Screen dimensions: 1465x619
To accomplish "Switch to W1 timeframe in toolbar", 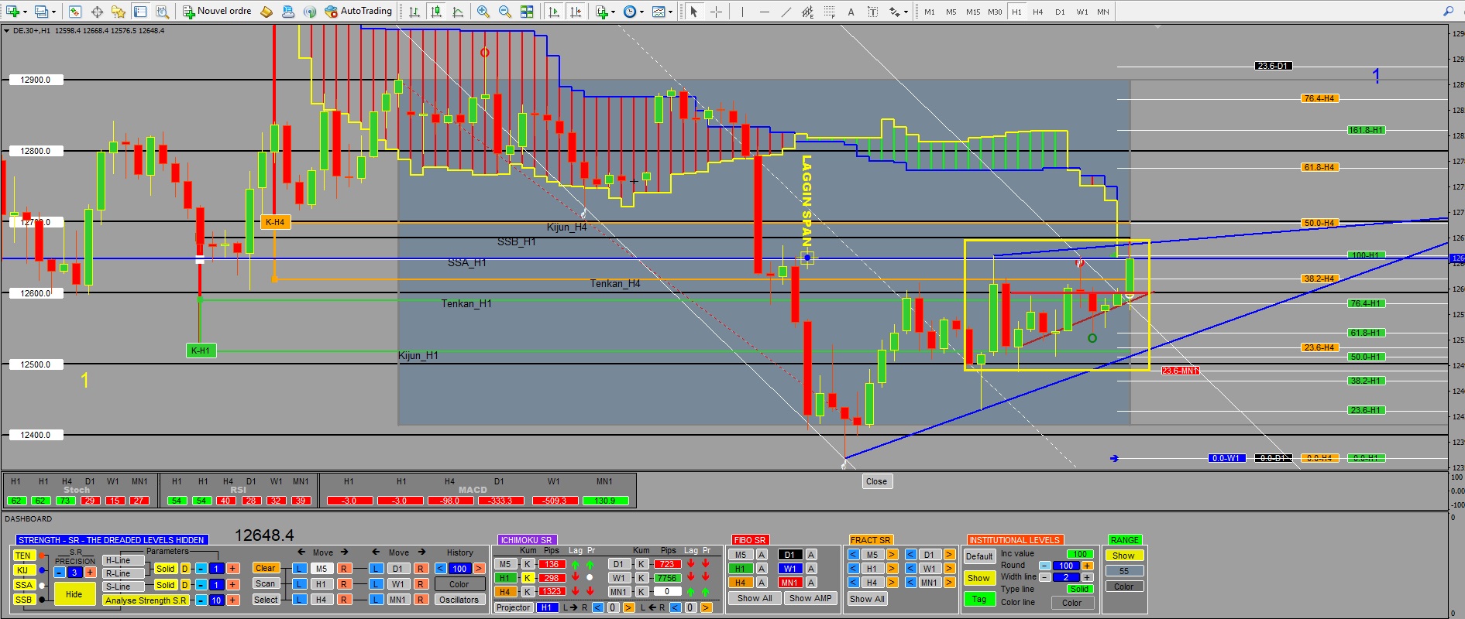I will [1082, 12].
